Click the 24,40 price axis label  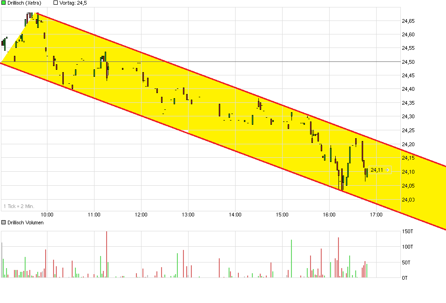[x=408, y=89]
